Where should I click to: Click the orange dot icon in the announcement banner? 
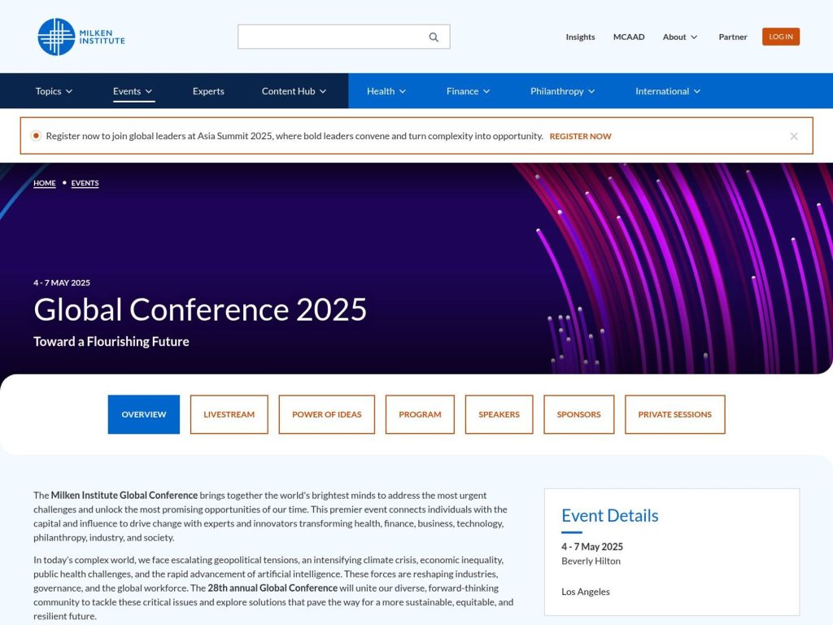tap(36, 135)
